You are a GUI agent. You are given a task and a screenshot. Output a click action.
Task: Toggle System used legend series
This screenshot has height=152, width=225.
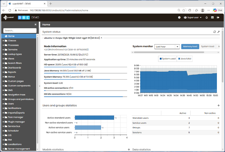[x=168, y=59]
